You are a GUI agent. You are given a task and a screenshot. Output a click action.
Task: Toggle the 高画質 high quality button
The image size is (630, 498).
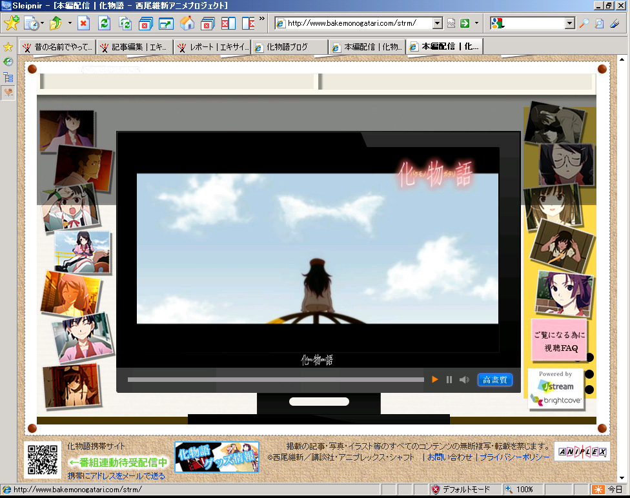pos(495,380)
